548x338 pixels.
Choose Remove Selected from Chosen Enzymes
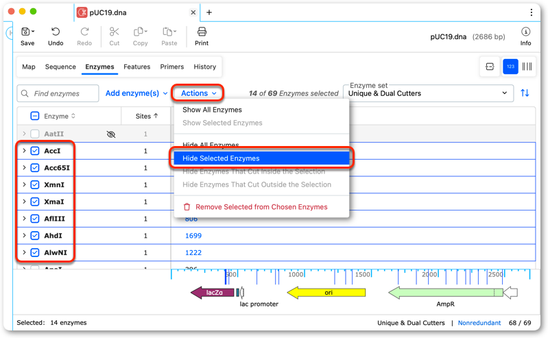click(x=261, y=207)
